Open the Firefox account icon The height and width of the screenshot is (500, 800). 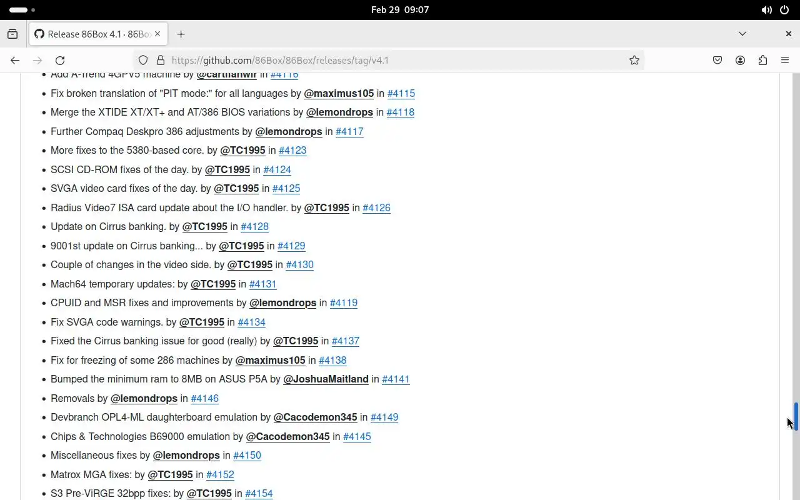[740, 60]
